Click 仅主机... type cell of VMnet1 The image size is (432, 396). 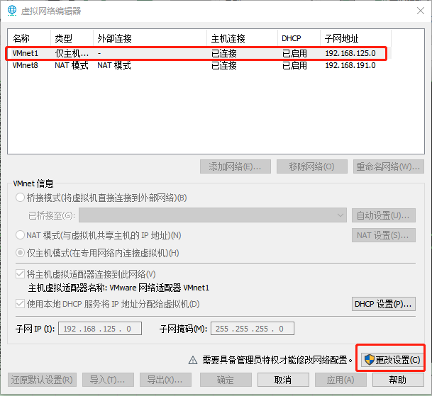click(72, 53)
